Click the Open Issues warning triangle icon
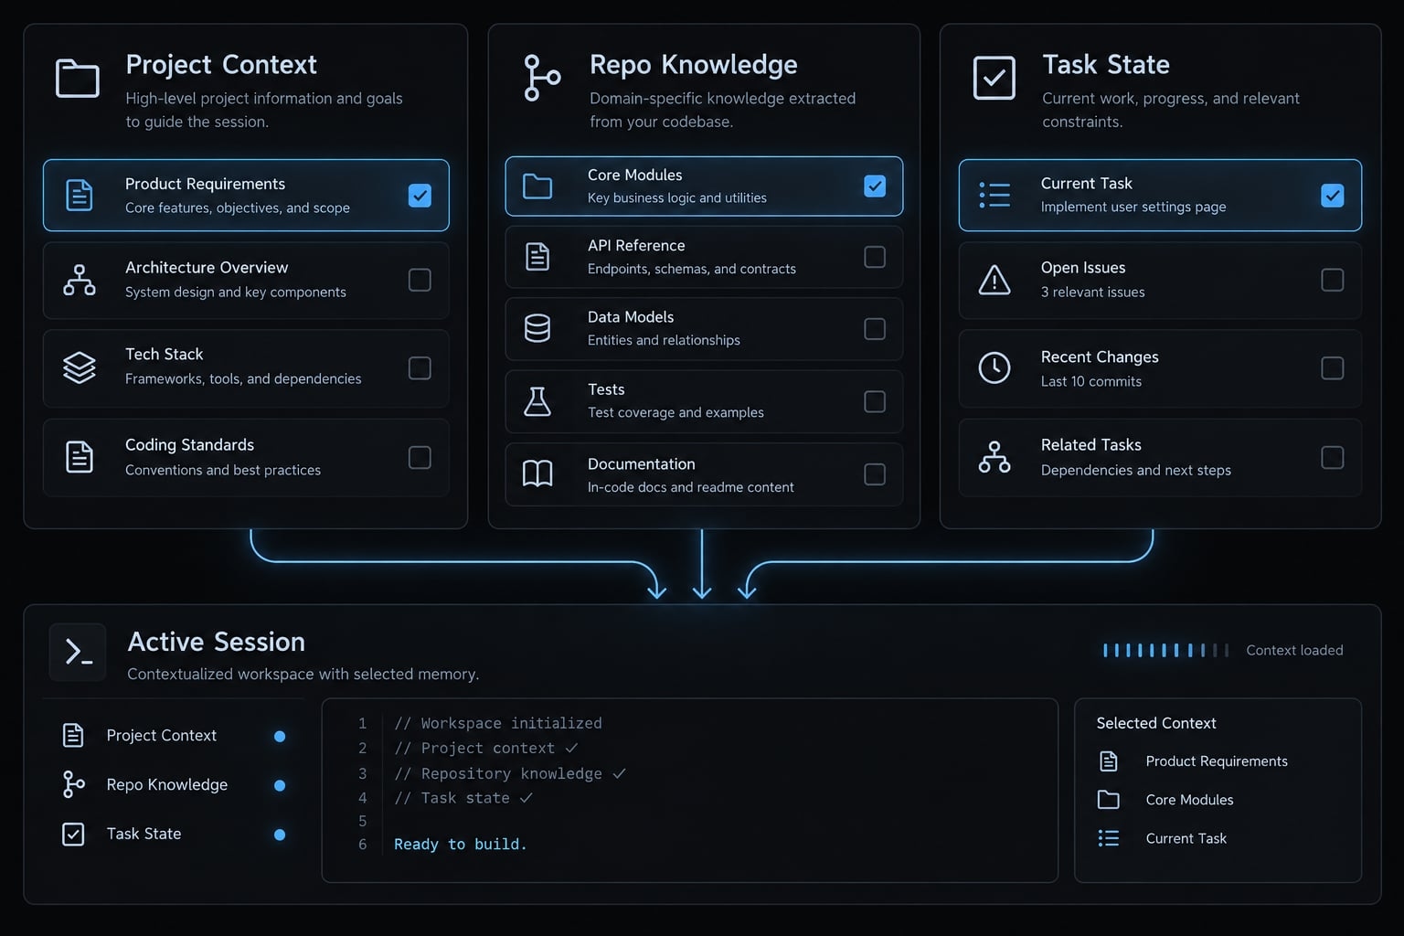This screenshot has width=1404, height=936. click(x=994, y=280)
